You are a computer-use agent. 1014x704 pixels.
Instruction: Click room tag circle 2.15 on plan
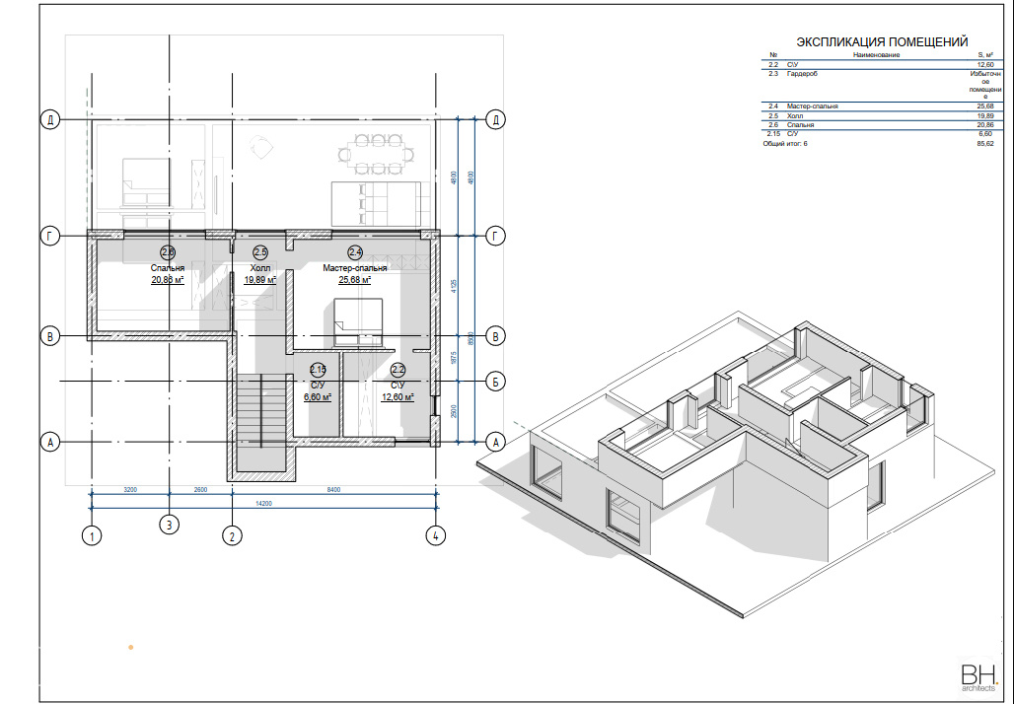tap(318, 371)
